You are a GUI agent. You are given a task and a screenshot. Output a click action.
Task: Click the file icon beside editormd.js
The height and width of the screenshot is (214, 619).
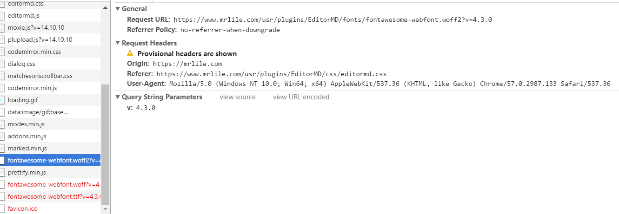tap(2, 16)
